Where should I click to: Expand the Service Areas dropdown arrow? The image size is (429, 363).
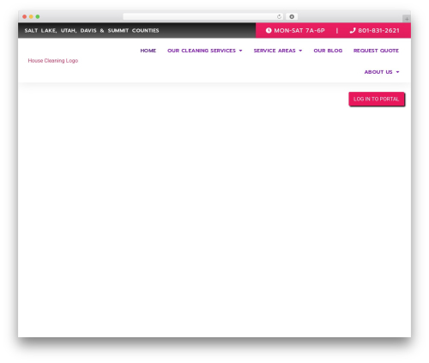pyautogui.click(x=300, y=51)
